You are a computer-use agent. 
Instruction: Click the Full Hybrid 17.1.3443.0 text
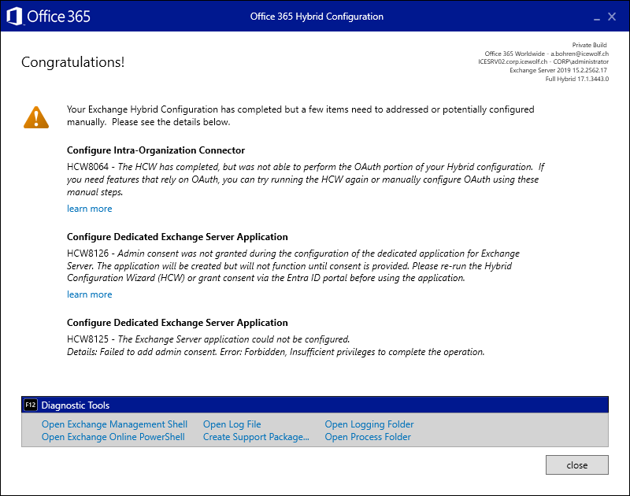pos(576,79)
